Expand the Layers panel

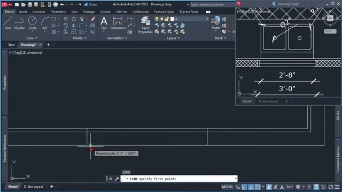click(x=173, y=38)
